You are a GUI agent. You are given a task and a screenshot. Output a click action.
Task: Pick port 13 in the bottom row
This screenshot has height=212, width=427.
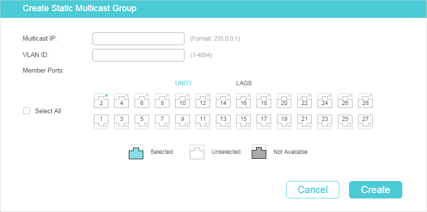tap(223, 121)
